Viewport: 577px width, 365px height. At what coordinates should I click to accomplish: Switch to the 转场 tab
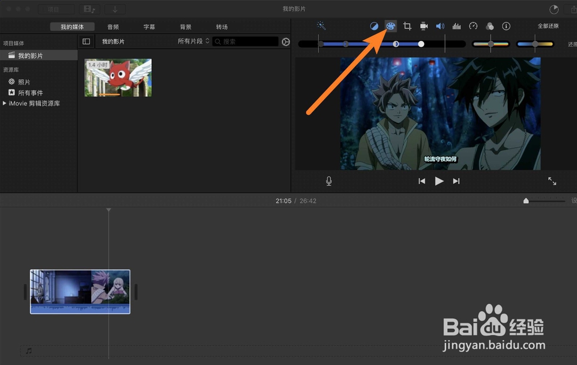point(222,26)
